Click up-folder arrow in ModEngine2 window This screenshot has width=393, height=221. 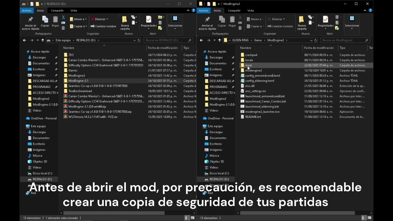point(219,40)
